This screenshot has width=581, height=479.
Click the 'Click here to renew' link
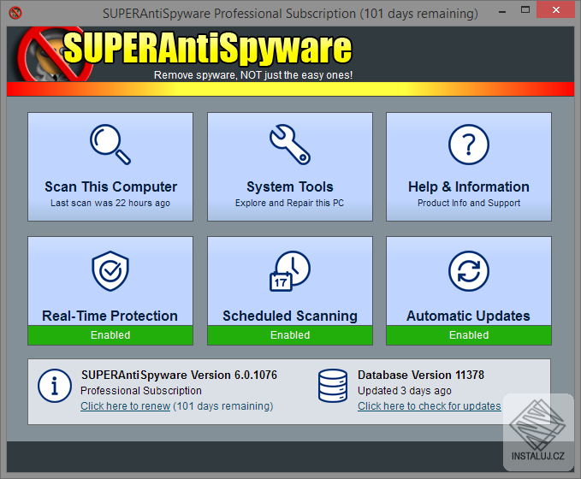click(x=125, y=406)
